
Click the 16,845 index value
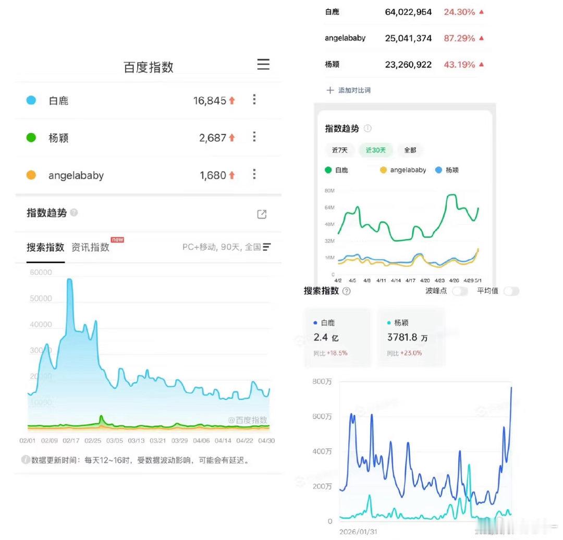click(x=210, y=101)
